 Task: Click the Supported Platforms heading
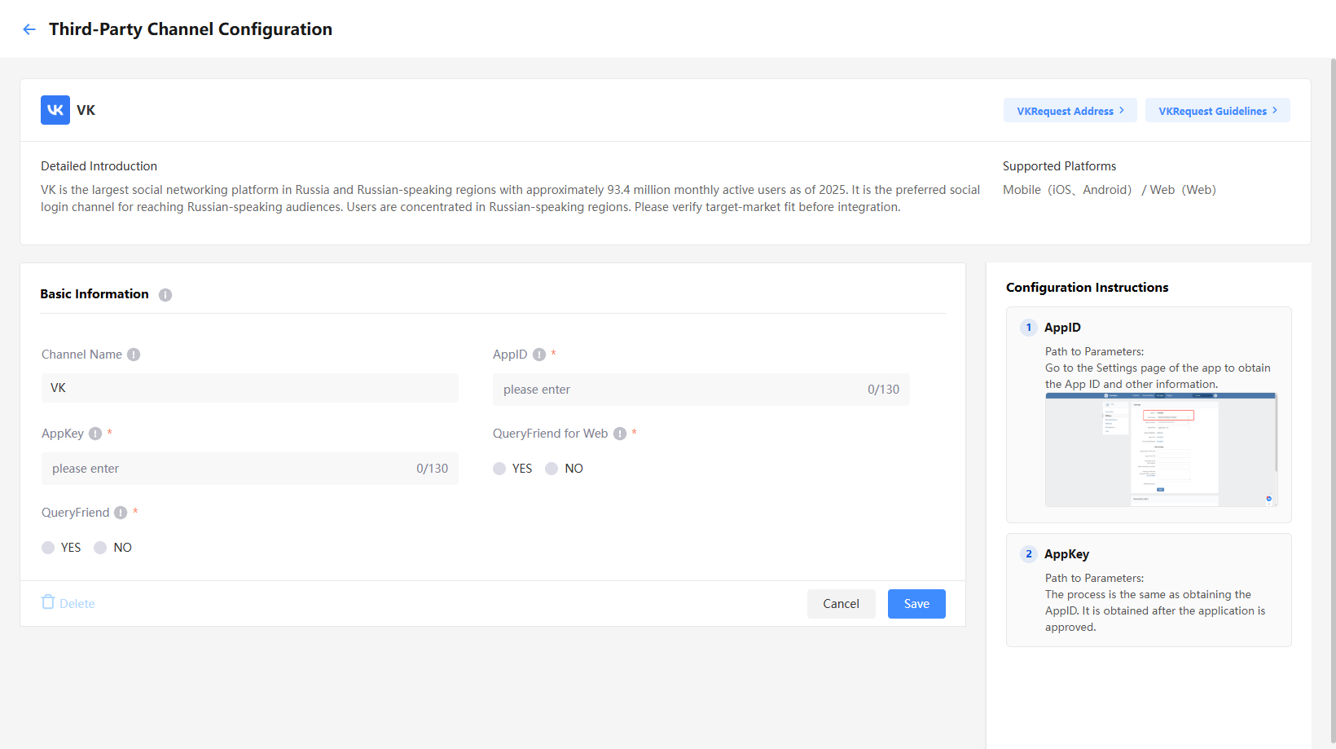tap(1060, 166)
